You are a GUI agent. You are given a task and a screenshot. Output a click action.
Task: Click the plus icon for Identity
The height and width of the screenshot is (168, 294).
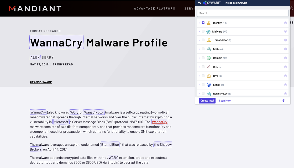click(x=285, y=23)
